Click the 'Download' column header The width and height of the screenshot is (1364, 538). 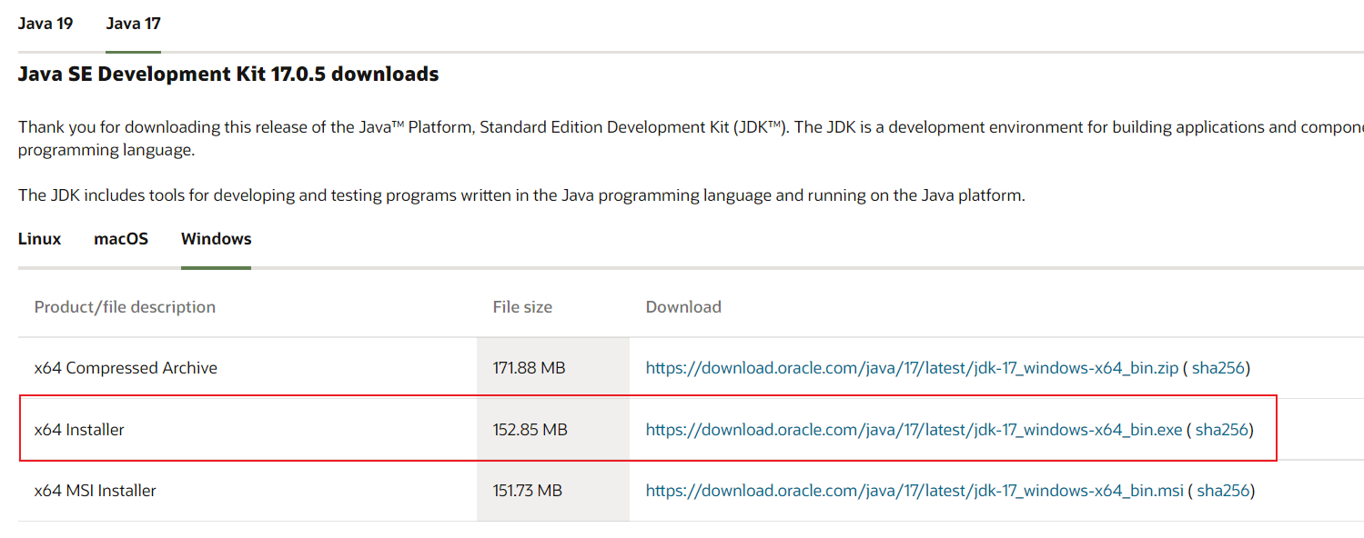(x=683, y=307)
